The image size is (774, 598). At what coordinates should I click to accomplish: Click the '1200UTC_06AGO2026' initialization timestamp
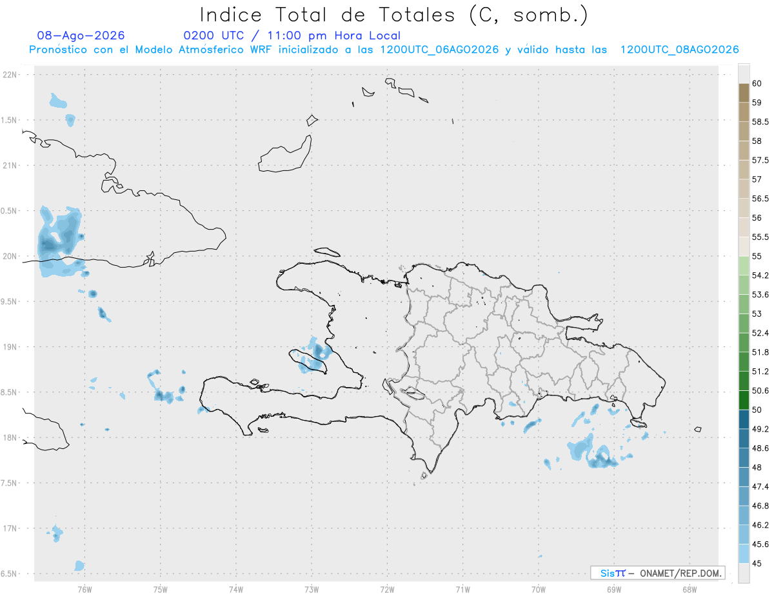[439, 50]
